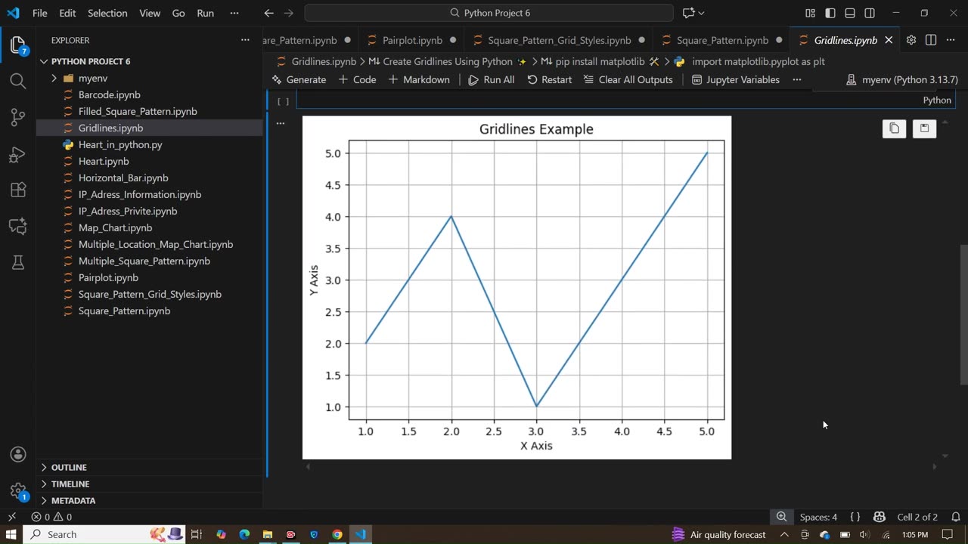Open the Testing flask view
The width and height of the screenshot is (968, 544).
18,262
